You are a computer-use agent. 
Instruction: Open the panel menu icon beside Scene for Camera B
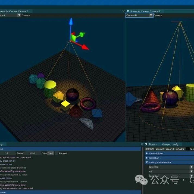coord(128,11)
